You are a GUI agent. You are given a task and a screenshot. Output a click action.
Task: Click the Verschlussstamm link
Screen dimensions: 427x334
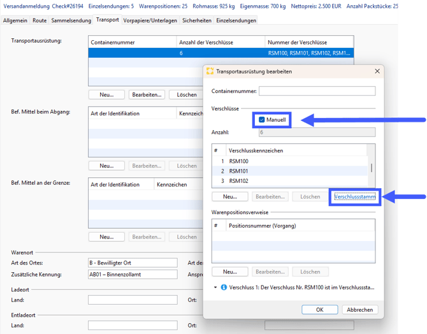point(355,197)
